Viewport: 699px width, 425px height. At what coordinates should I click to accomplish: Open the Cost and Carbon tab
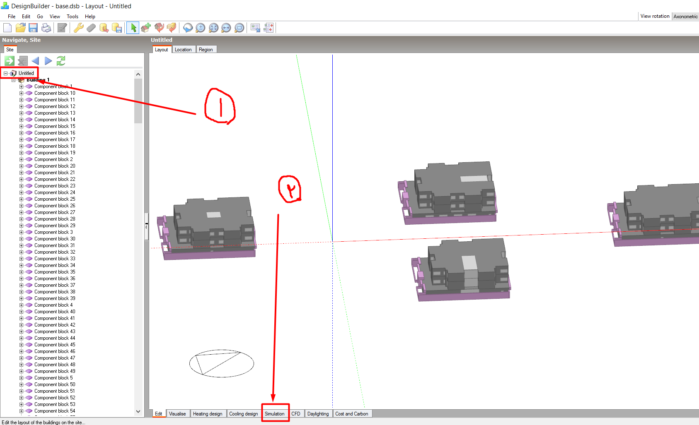(352, 414)
